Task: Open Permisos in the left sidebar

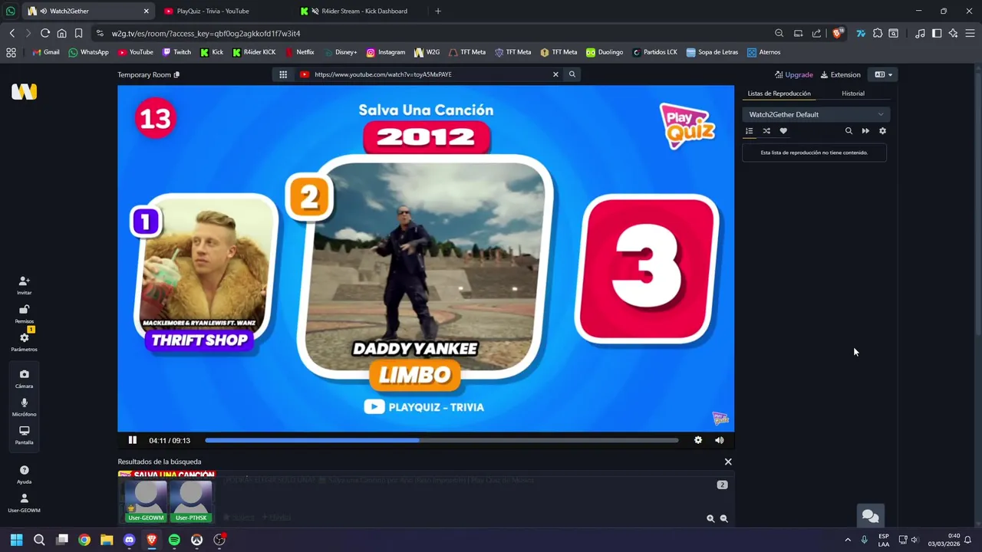Action: tap(24, 314)
